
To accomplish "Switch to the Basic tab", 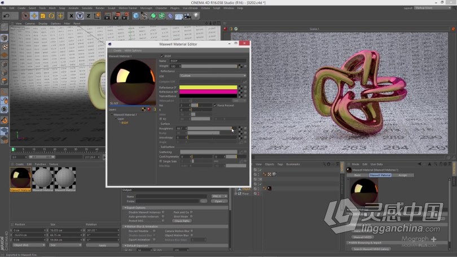I will tap(357, 175).
